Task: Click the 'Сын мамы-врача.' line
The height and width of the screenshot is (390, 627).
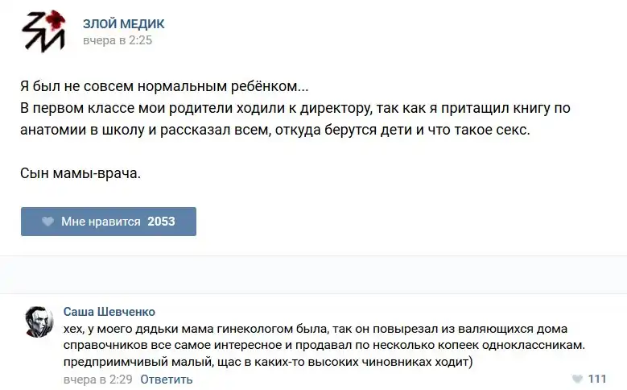Action: click(80, 172)
